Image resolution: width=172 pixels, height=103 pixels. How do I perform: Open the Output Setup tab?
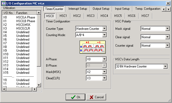pyautogui.click(x=101, y=9)
